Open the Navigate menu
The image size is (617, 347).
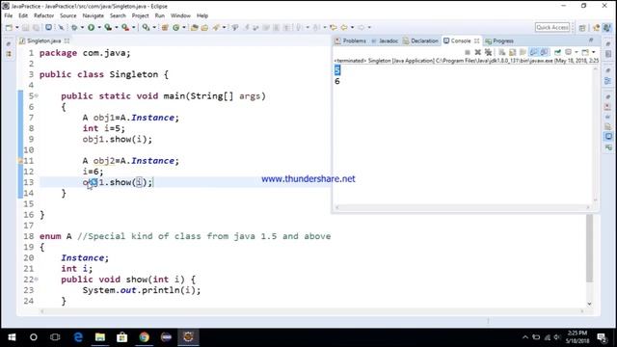pyautogui.click(x=93, y=15)
